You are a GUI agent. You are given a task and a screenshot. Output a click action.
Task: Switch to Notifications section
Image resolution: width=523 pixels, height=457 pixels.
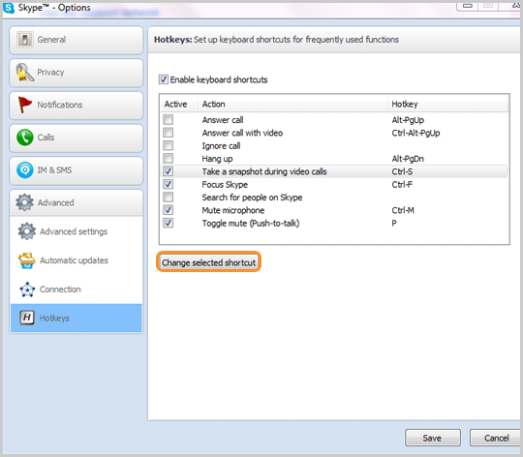pos(77,105)
